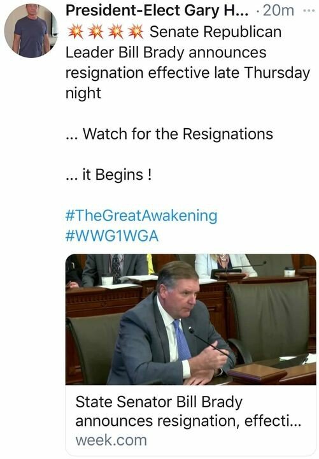
Task: Open the Bill Brady link preview image
Action: (x=190, y=319)
